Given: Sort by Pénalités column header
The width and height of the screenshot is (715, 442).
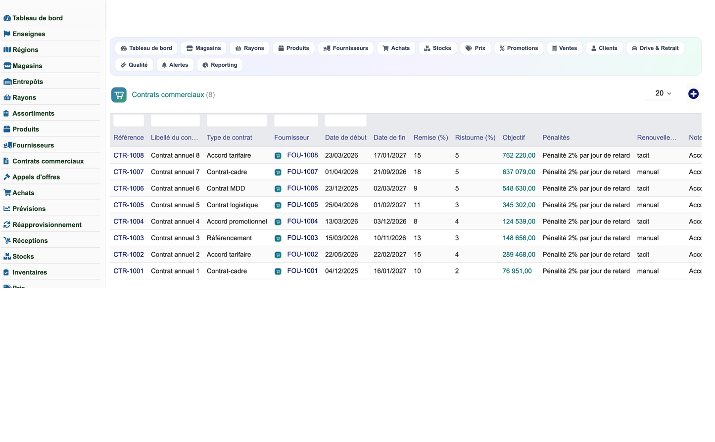Looking at the screenshot, I should coord(556,137).
